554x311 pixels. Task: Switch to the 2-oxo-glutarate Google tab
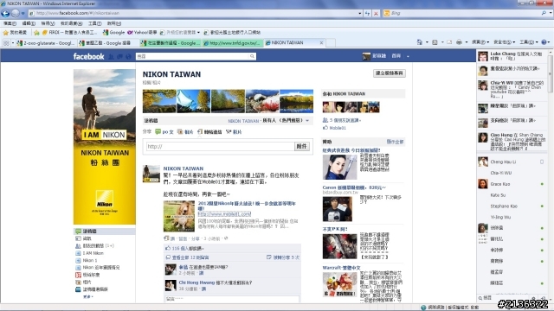coord(46,43)
